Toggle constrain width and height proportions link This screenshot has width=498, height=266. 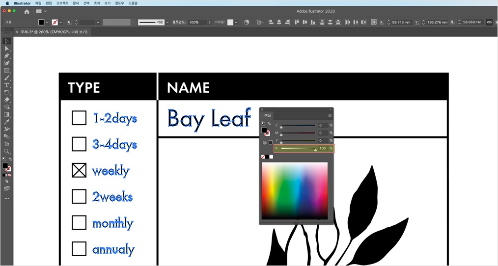pyautogui.click(x=489, y=22)
